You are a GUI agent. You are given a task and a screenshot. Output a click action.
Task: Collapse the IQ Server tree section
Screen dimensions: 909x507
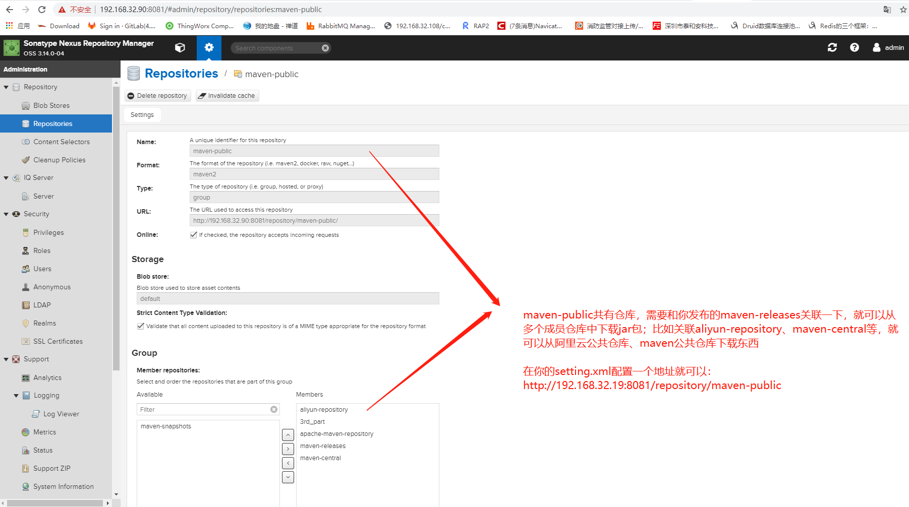click(x=6, y=178)
